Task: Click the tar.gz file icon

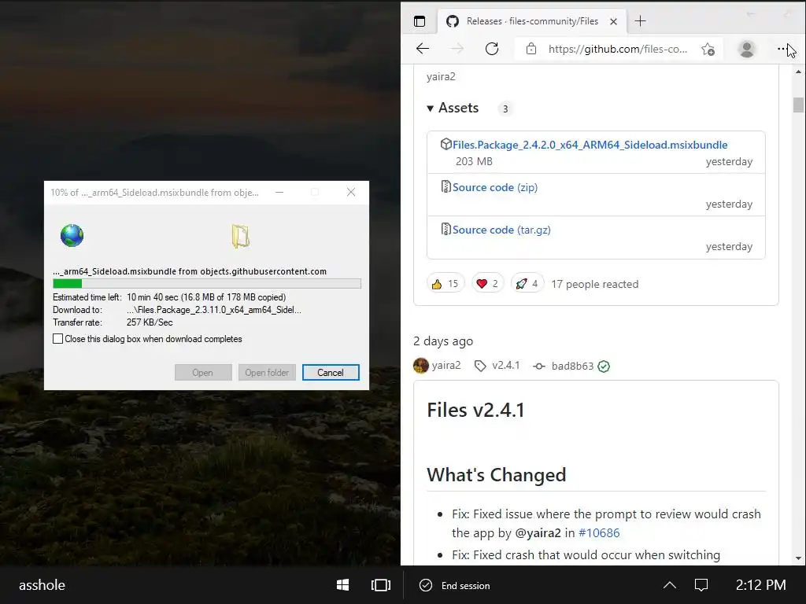Action: (446, 229)
